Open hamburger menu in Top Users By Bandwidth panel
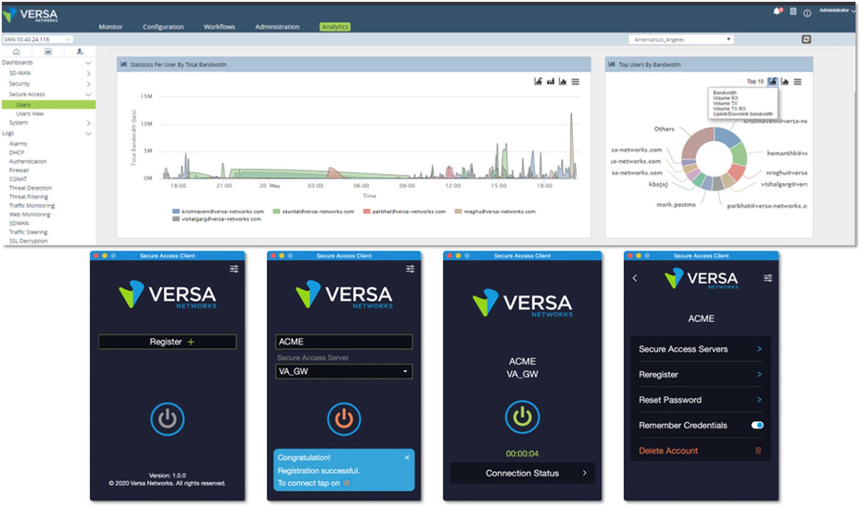This screenshot has height=508, width=862. pyautogui.click(x=798, y=82)
